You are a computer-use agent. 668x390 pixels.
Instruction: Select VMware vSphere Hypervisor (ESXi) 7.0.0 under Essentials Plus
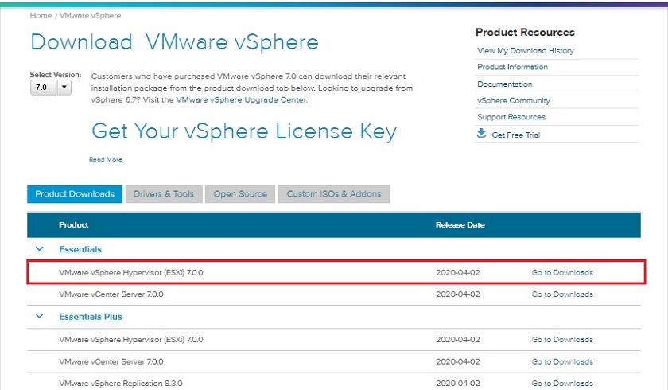coord(130,340)
